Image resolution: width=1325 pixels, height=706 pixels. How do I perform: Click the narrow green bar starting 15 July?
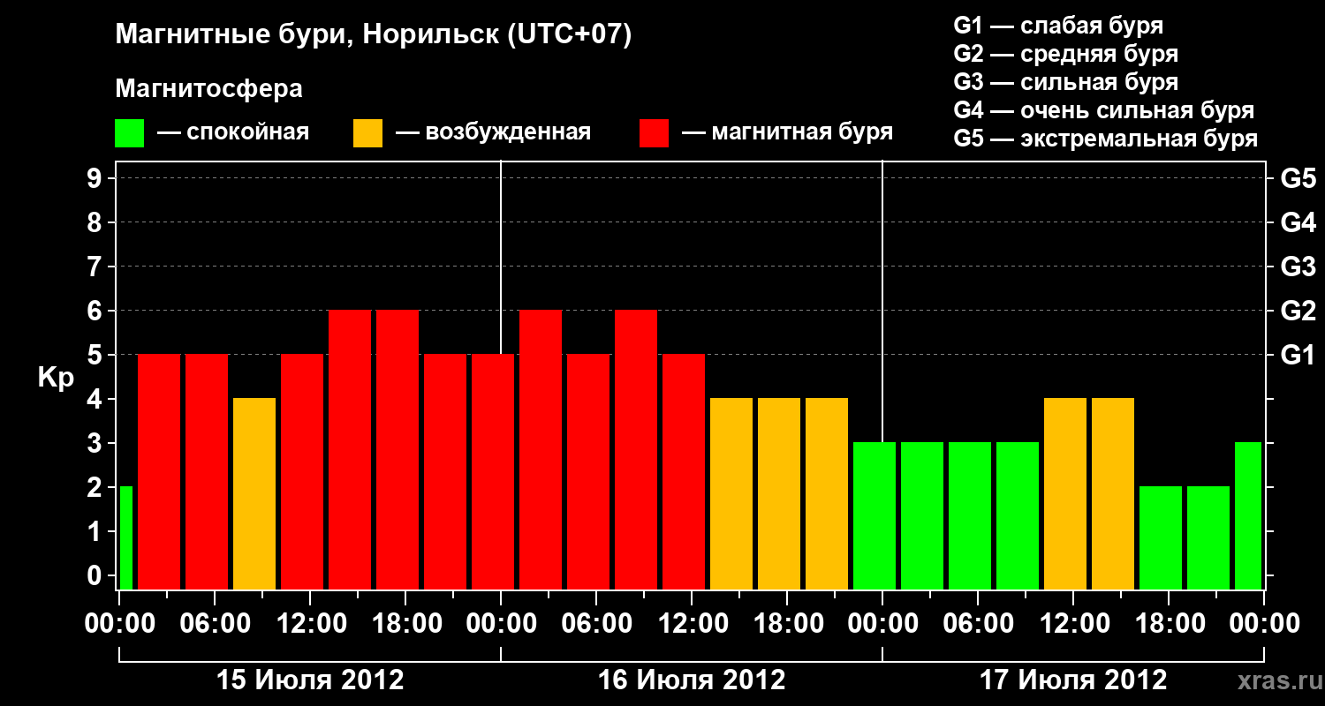tap(125, 537)
